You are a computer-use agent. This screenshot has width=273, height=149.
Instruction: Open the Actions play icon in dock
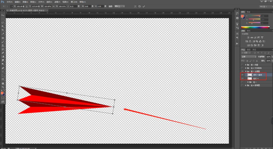[x=237, y=44]
